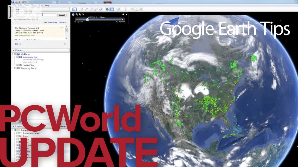298x167 pixels.
Task: Check the Temporary Places checkbox
Action: pyautogui.click(x=16, y=68)
